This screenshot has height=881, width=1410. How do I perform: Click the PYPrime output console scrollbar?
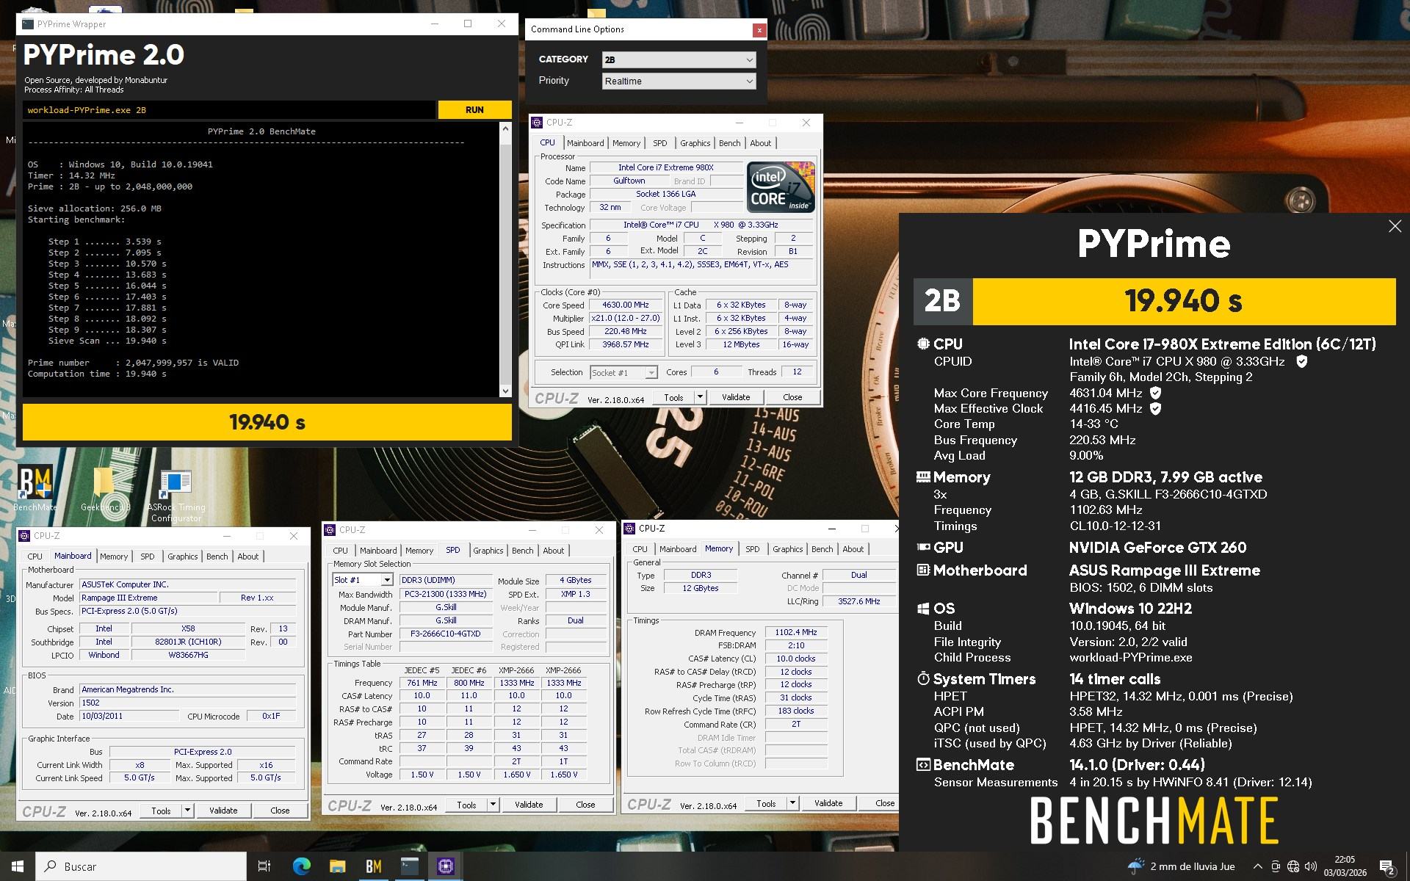pos(505,259)
